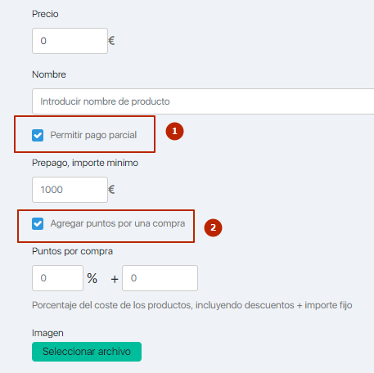The image size is (374, 373).
Task: Click the euro symbol beside Precio field
Action: pyautogui.click(x=111, y=41)
